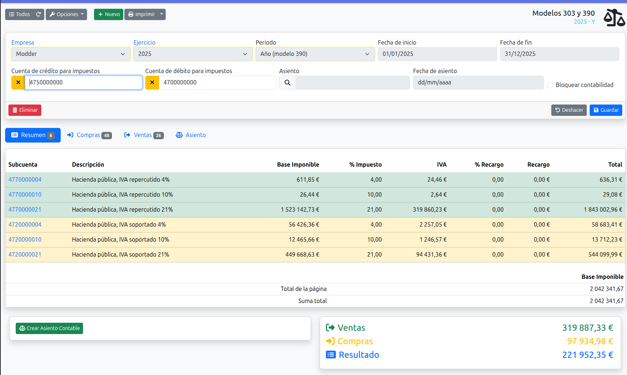Screen dimensions: 627x375
Task: Expand the Ejercicio 2025 dropdown
Action: pos(193,54)
